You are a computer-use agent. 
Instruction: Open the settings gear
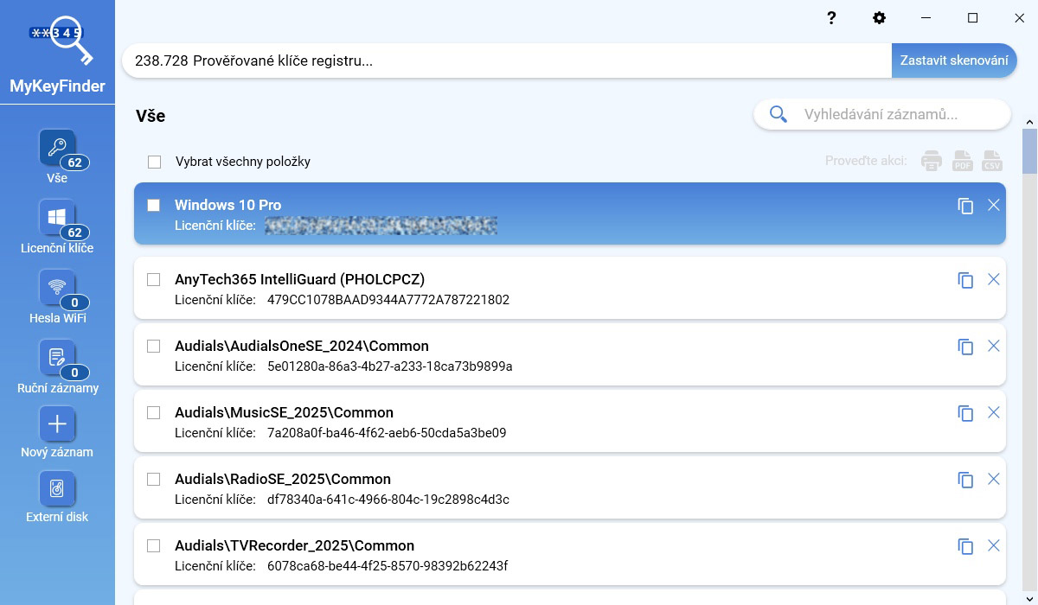pos(880,18)
